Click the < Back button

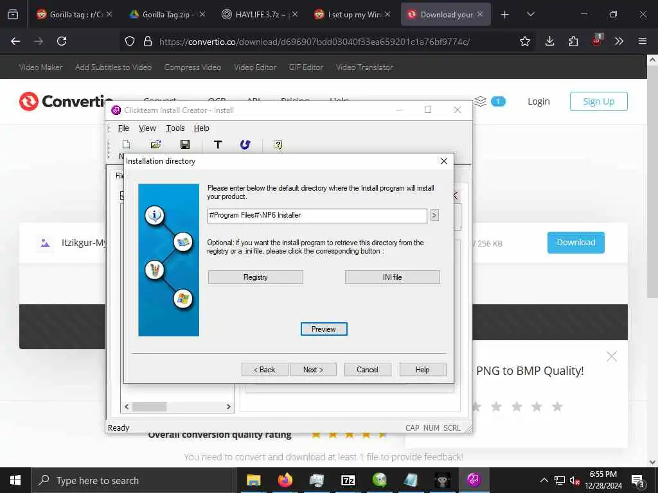coord(265,370)
